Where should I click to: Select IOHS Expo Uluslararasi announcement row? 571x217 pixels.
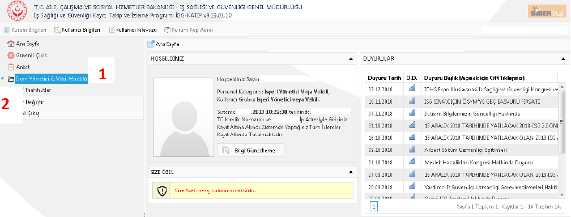pyautogui.click(x=461, y=89)
